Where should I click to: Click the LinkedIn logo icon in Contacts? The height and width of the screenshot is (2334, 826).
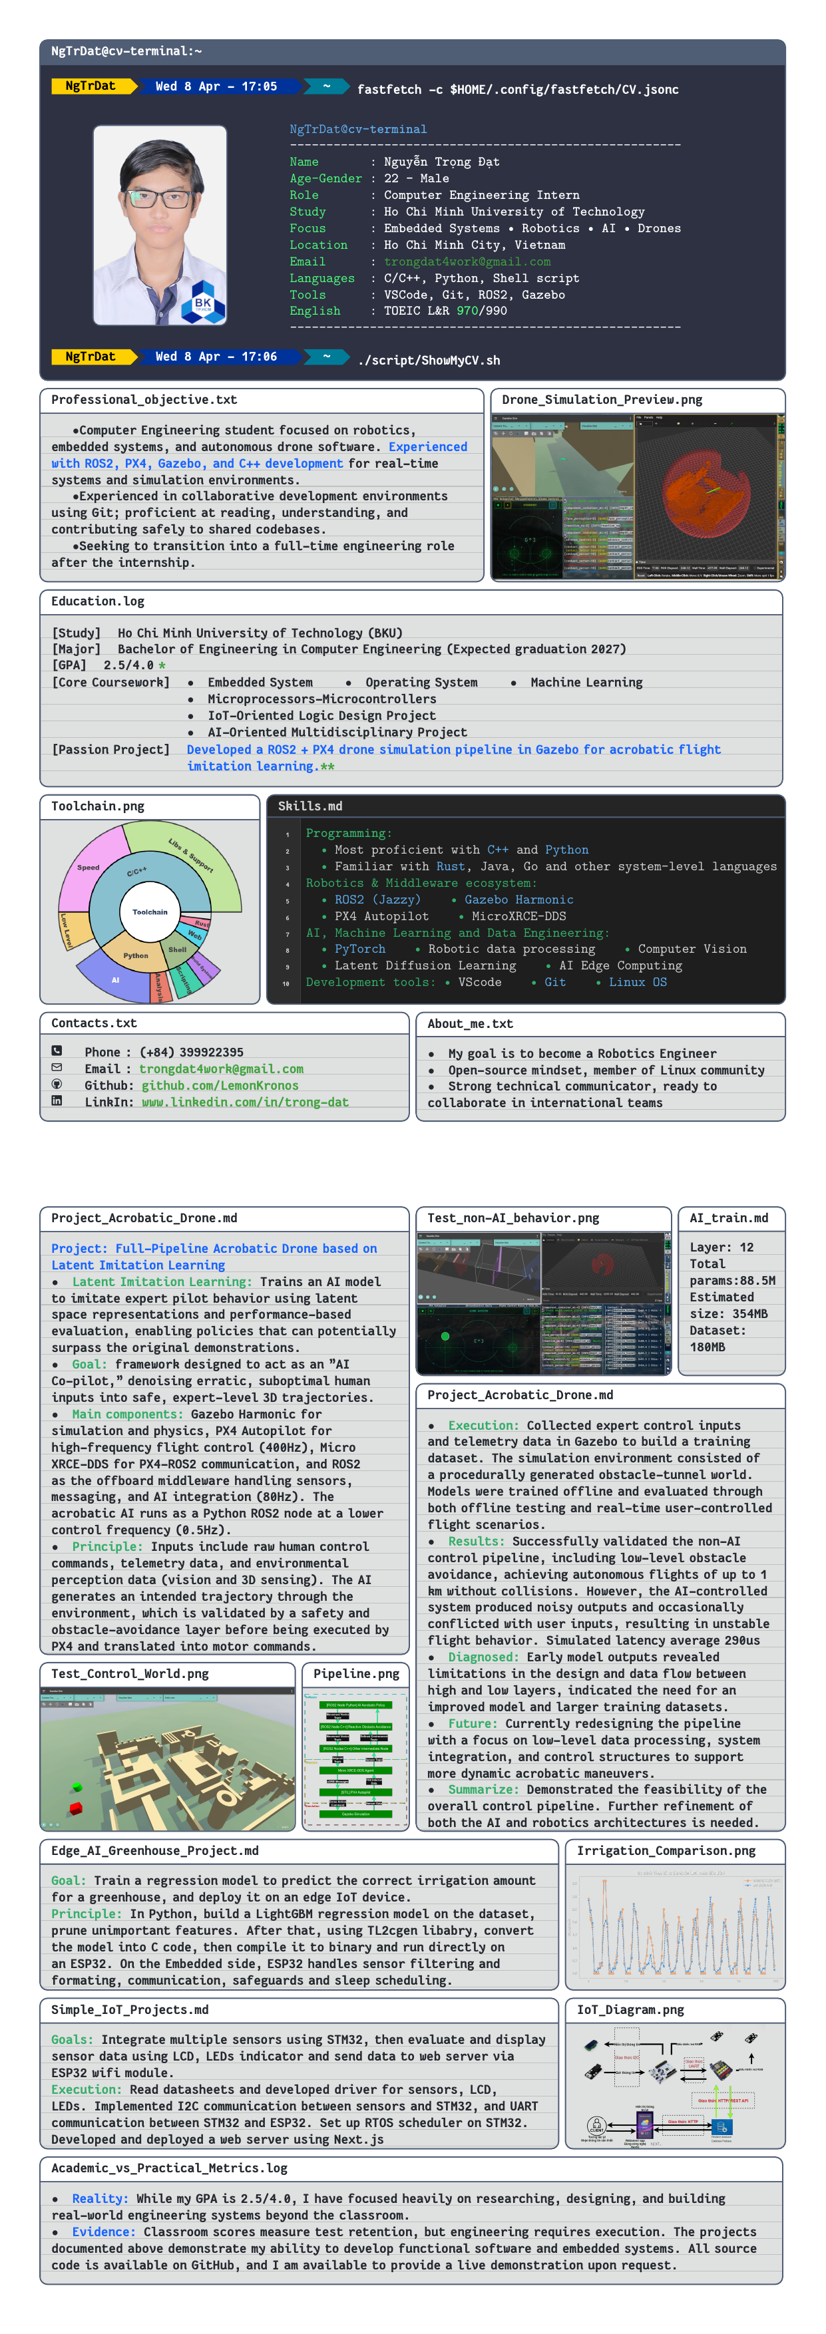(56, 1101)
